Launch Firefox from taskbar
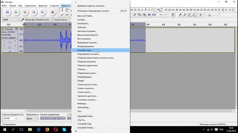238x133 pixels. 47,130
